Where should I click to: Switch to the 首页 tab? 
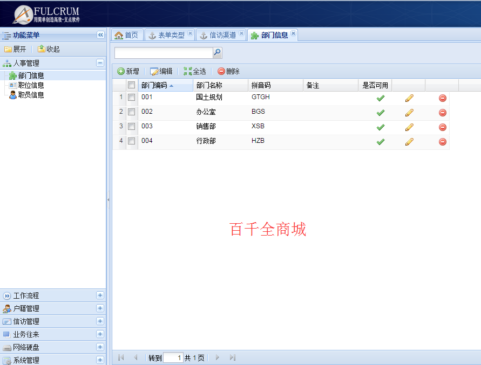point(127,35)
